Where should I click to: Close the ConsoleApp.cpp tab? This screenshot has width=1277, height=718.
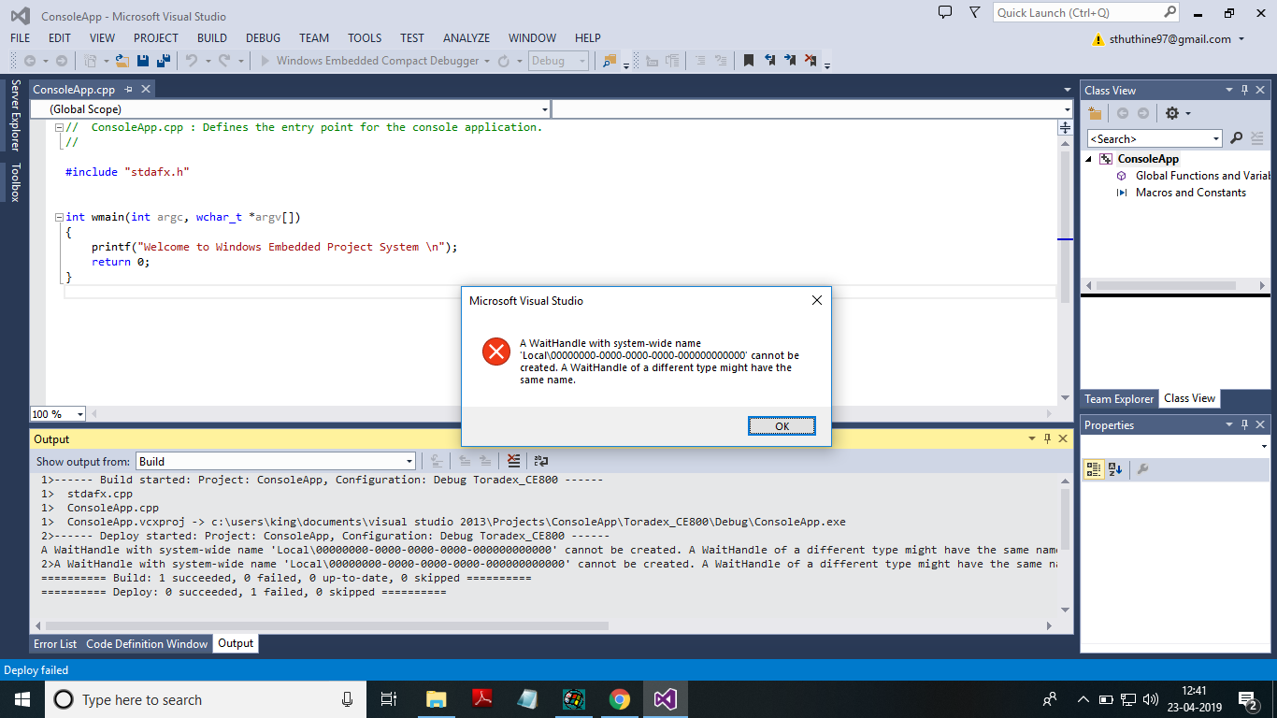tap(146, 90)
